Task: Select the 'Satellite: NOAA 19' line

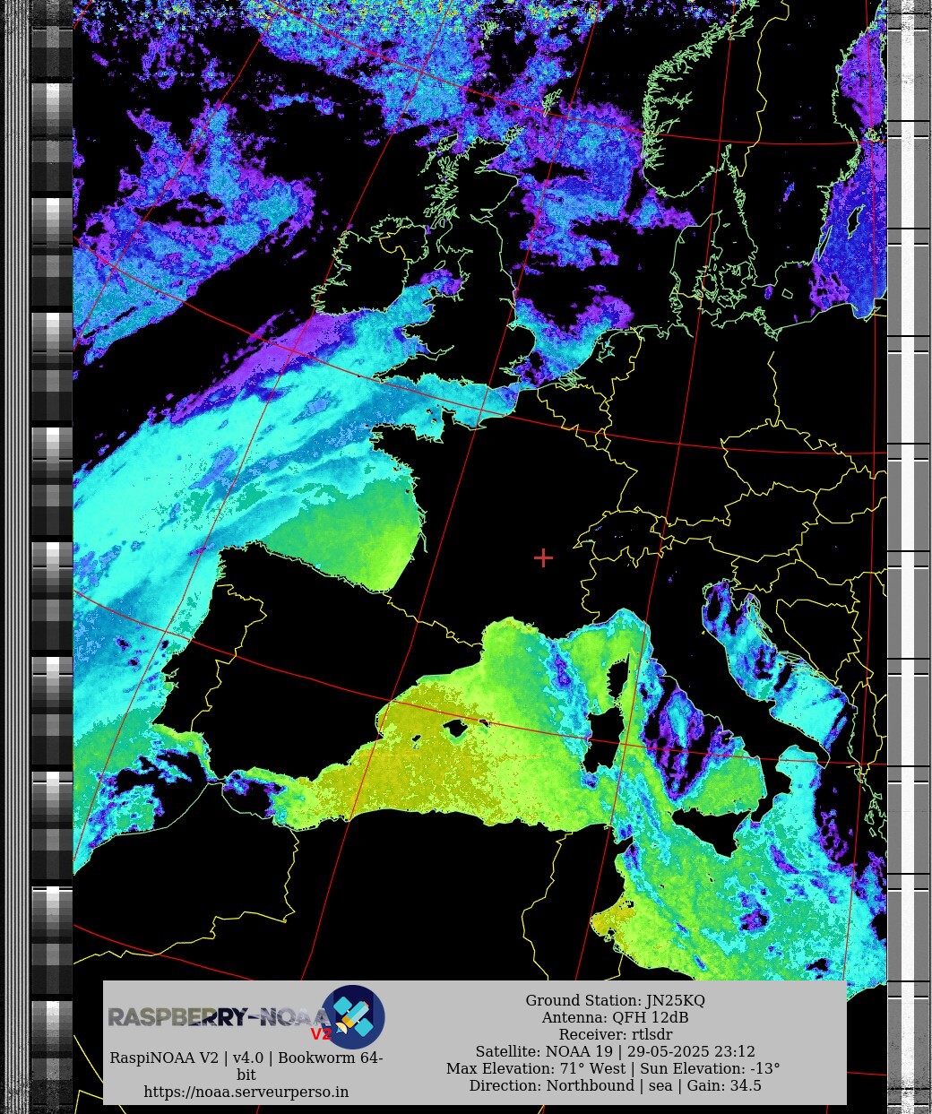Action: click(615, 1051)
